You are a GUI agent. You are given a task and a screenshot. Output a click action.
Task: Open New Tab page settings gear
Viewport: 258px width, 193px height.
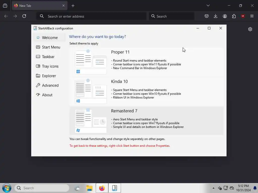point(250,29)
